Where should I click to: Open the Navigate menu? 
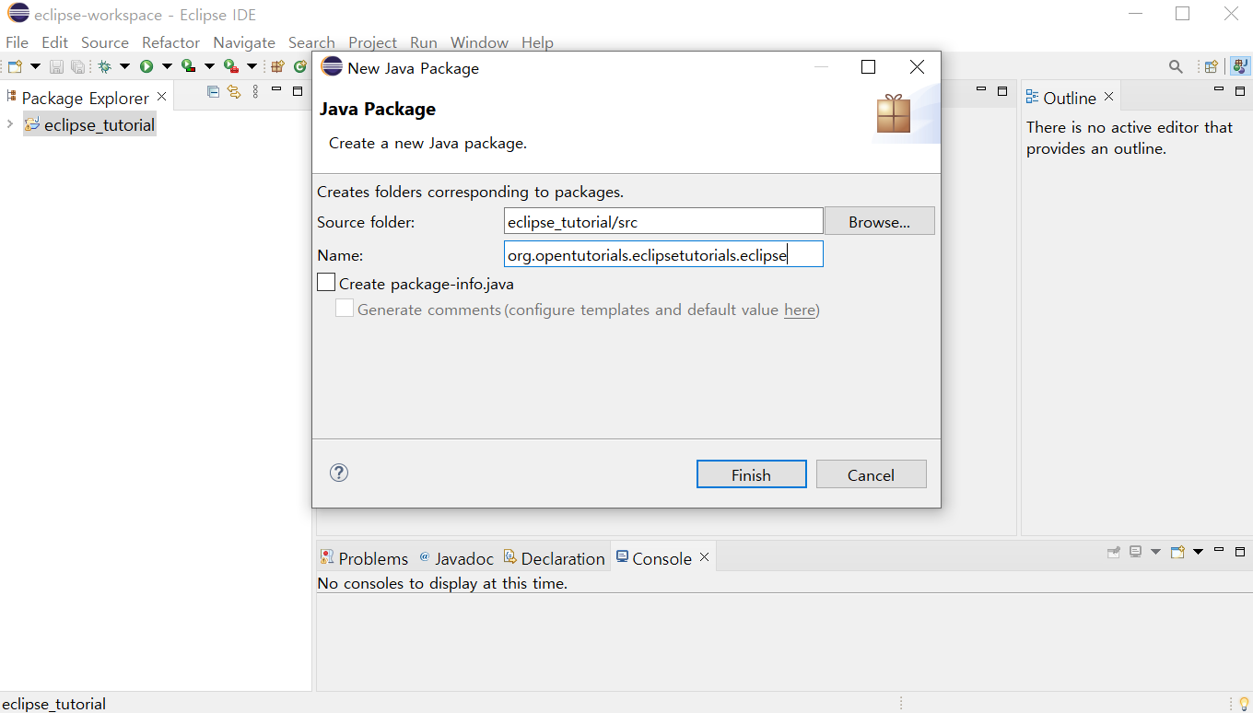244,42
